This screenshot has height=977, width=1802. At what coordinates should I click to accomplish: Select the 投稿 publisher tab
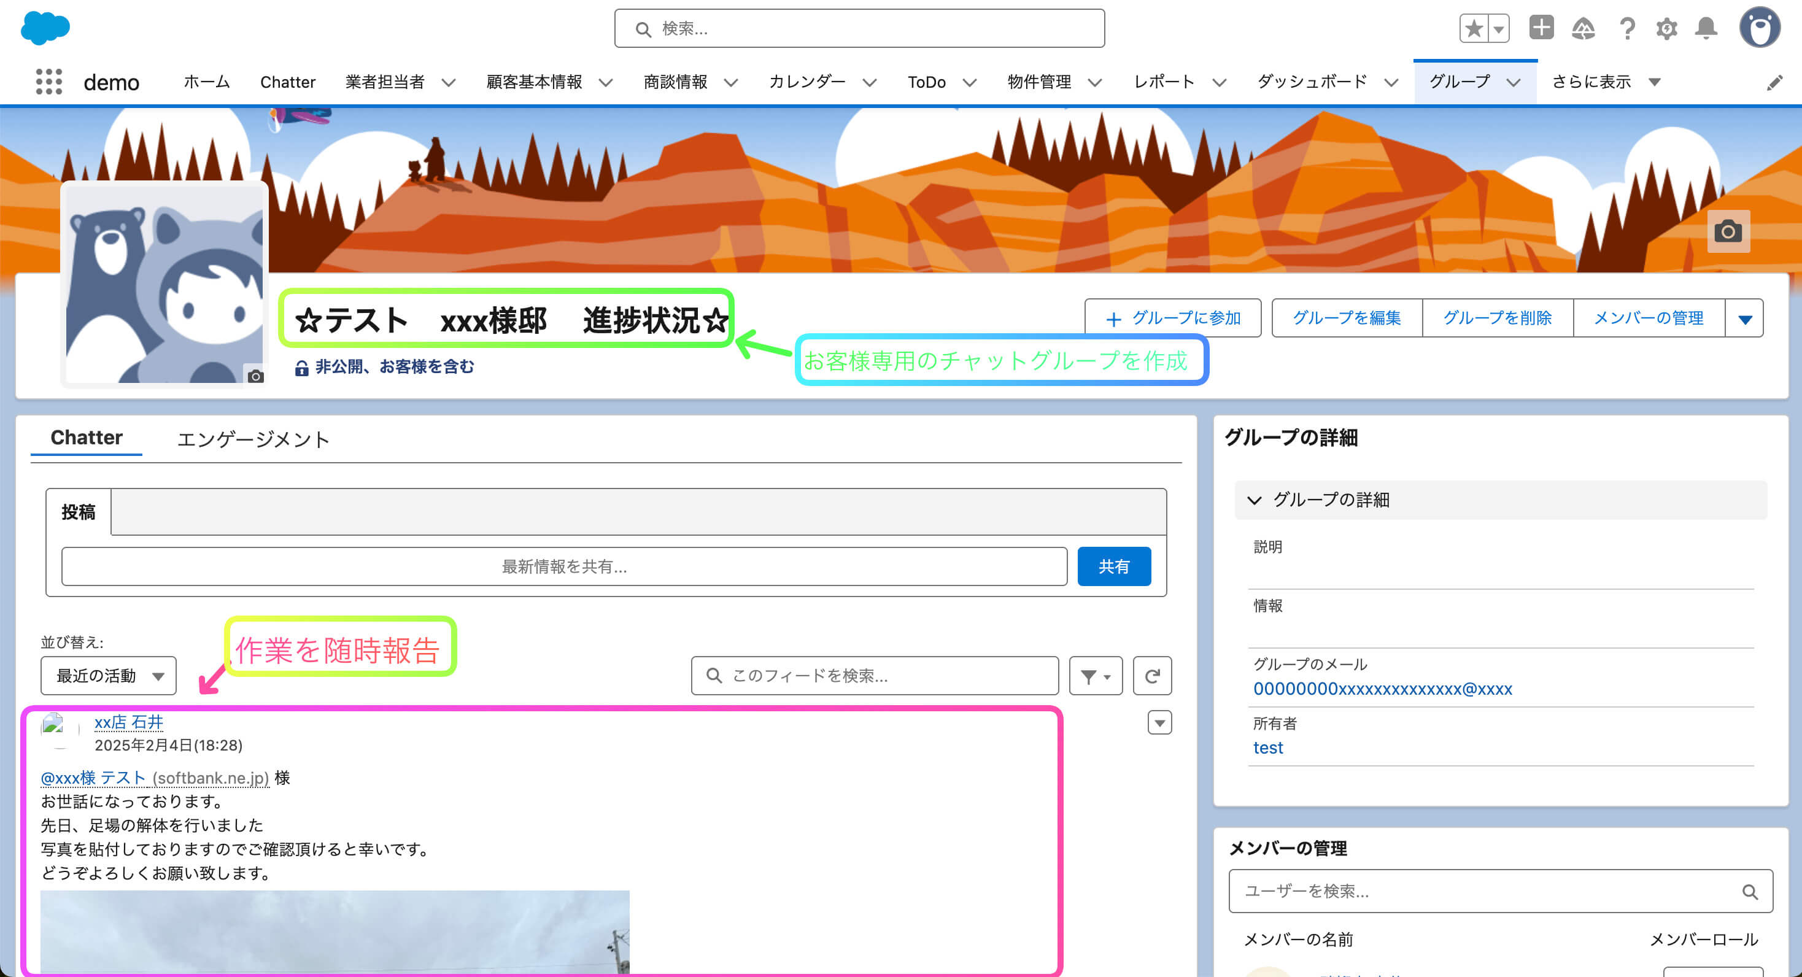(x=79, y=512)
